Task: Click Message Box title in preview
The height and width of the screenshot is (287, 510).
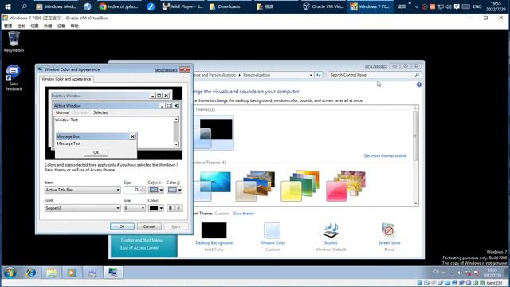Action: [68, 136]
